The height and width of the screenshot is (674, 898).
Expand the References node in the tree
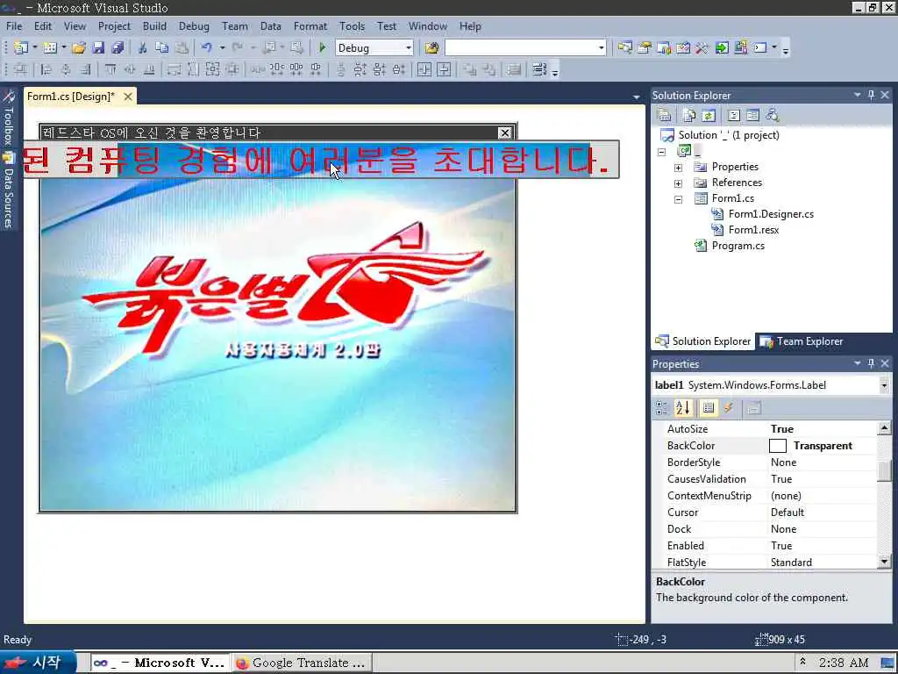678,184
